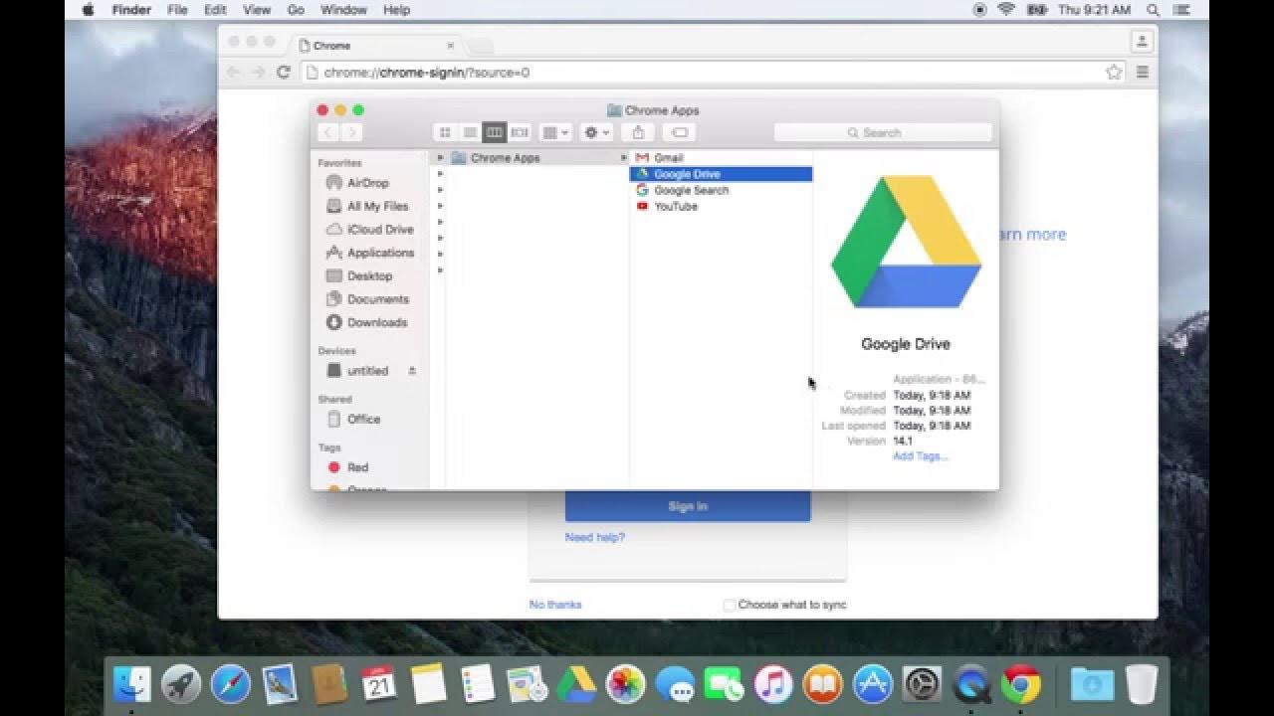The width and height of the screenshot is (1274, 716).
Task: Open Google Drive from the Dock
Action: coord(575,684)
